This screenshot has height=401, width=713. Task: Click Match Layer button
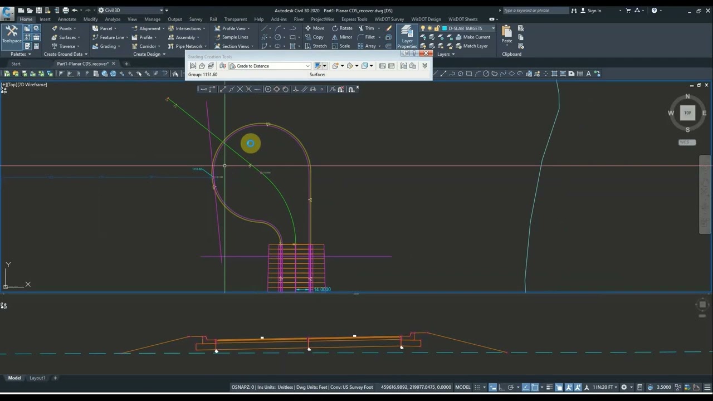[x=471, y=46]
